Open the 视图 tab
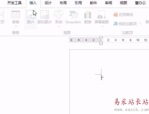 pyautogui.click(x=124, y=3)
